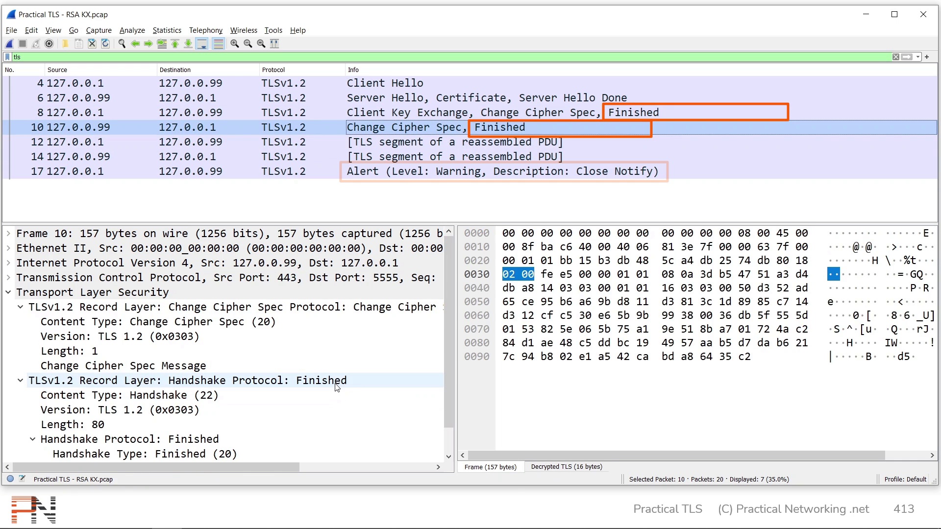Jump to the last packet

[x=188, y=44]
